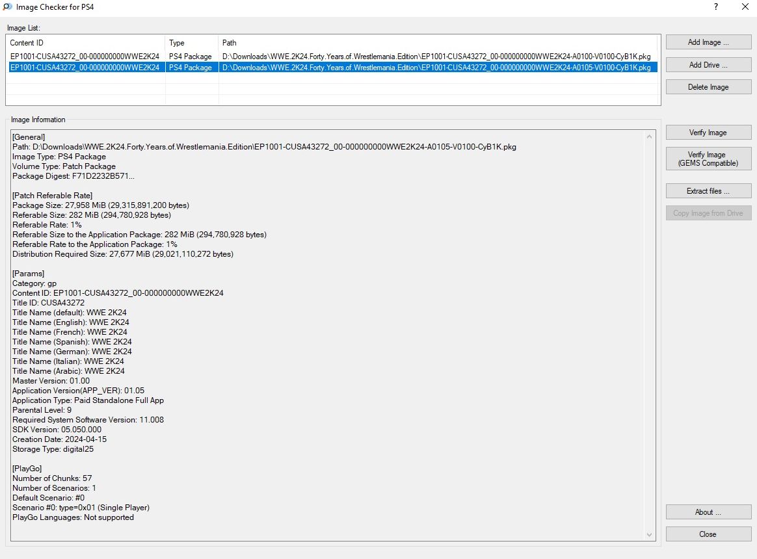Click the Package Size line
The width and height of the screenshot is (757, 559).
[x=100, y=205]
